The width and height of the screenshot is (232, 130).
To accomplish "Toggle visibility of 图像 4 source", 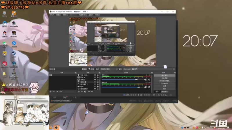I will (x=95, y=77).
